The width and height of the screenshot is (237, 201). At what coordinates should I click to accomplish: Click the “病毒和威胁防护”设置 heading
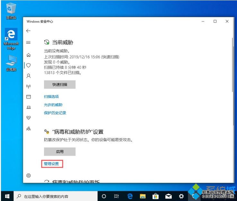[78, 132]
